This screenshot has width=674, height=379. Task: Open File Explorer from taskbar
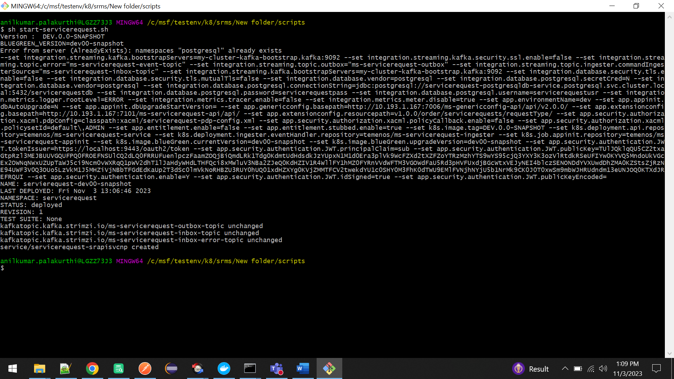point(39,368)
